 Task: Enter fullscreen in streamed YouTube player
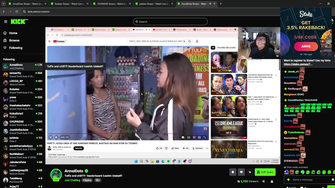tap(205, 137)
